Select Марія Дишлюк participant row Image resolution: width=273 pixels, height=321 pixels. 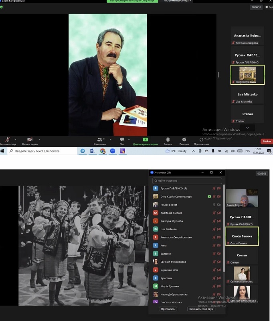(x=187, y=286)
